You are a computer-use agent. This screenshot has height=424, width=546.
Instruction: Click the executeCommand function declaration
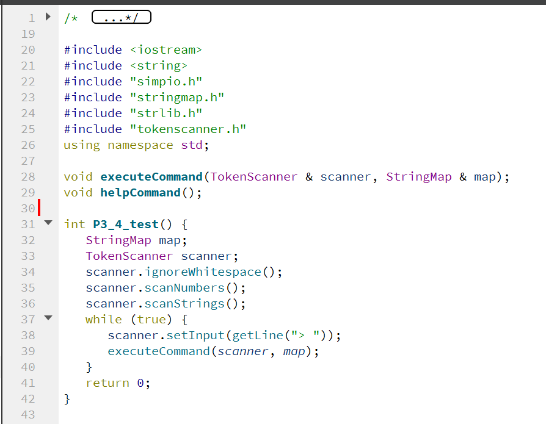151,176
